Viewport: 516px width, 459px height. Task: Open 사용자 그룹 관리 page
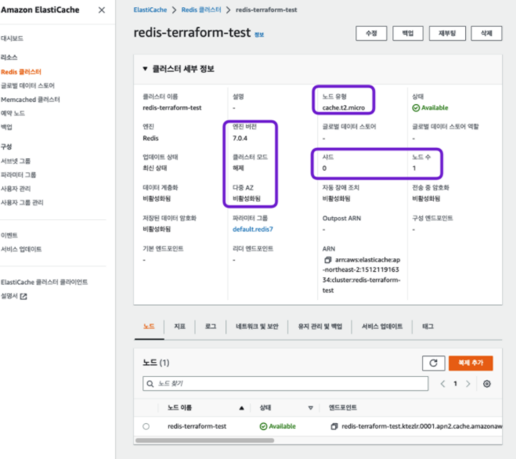point(22,203)
